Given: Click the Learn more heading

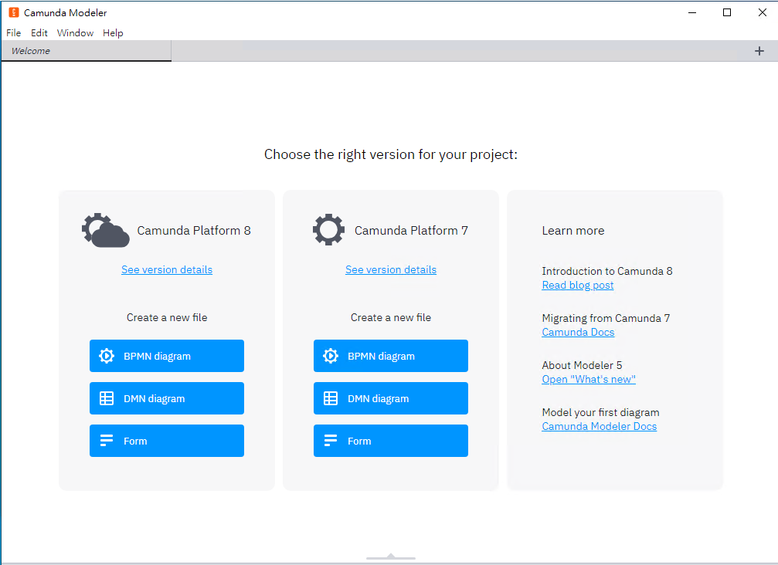Looking at the screenshot, I should tap(573, 231).
